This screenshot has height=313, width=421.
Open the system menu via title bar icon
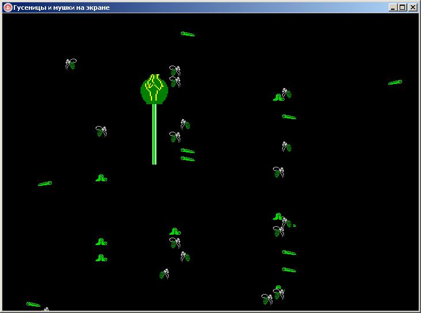(7, 7)
